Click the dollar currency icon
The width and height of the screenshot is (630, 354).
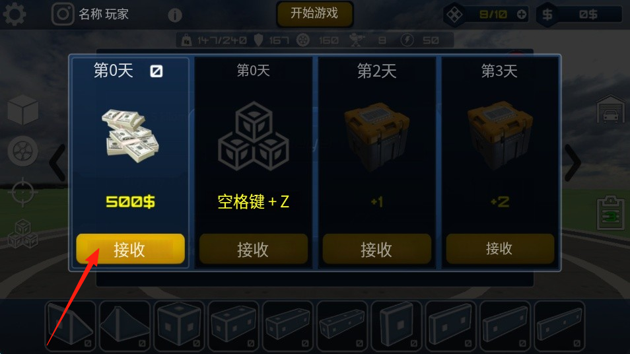[x=547, y=15]
